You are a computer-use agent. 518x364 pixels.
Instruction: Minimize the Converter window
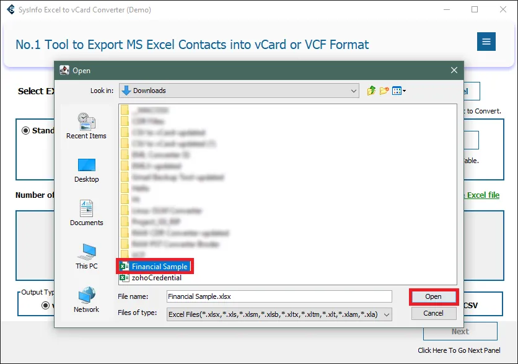click(x=447, y=9)
